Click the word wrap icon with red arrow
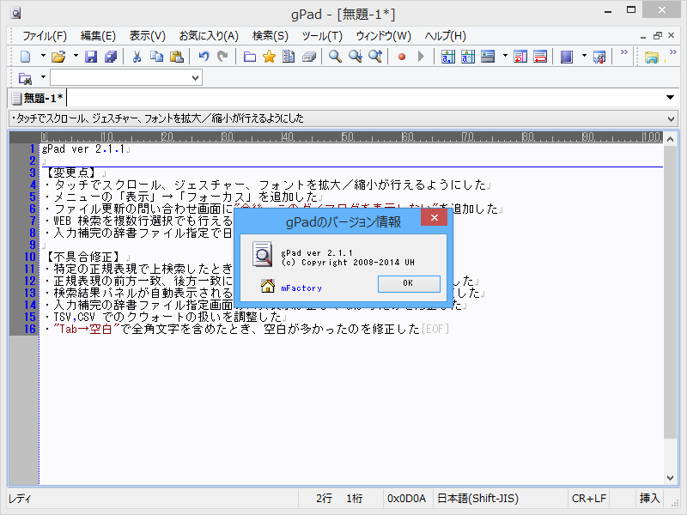687x515 pixels. [x=520, y=57]
